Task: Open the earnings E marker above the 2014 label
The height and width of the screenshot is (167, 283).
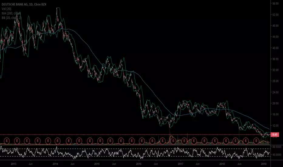Action: [x=58, y=141]
